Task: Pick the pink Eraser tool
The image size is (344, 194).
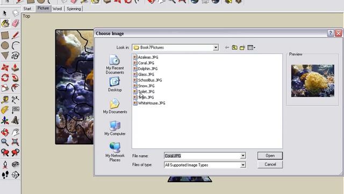Action: click(16, 23)
